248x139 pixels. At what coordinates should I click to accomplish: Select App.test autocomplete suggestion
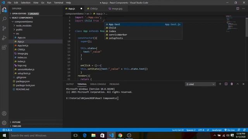tap(143, 24)
